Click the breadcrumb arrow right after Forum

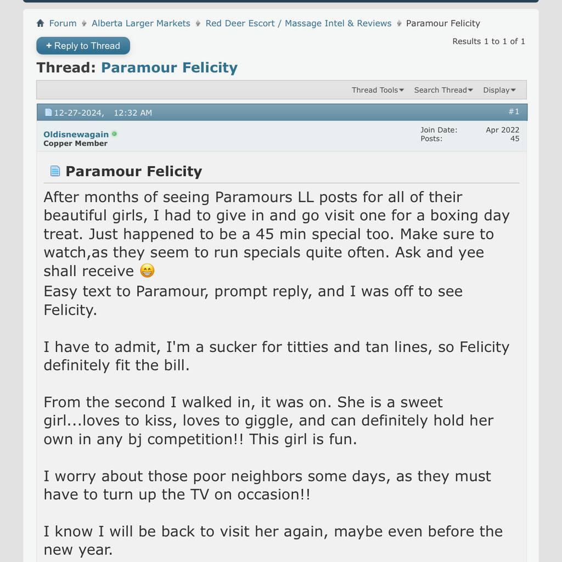tap(84, 24)
